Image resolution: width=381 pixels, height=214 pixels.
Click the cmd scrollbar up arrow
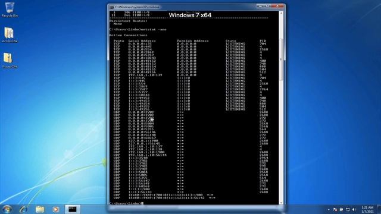[x=281, y=13]
